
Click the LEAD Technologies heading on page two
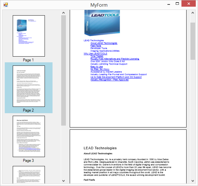[x=100, y=148]
